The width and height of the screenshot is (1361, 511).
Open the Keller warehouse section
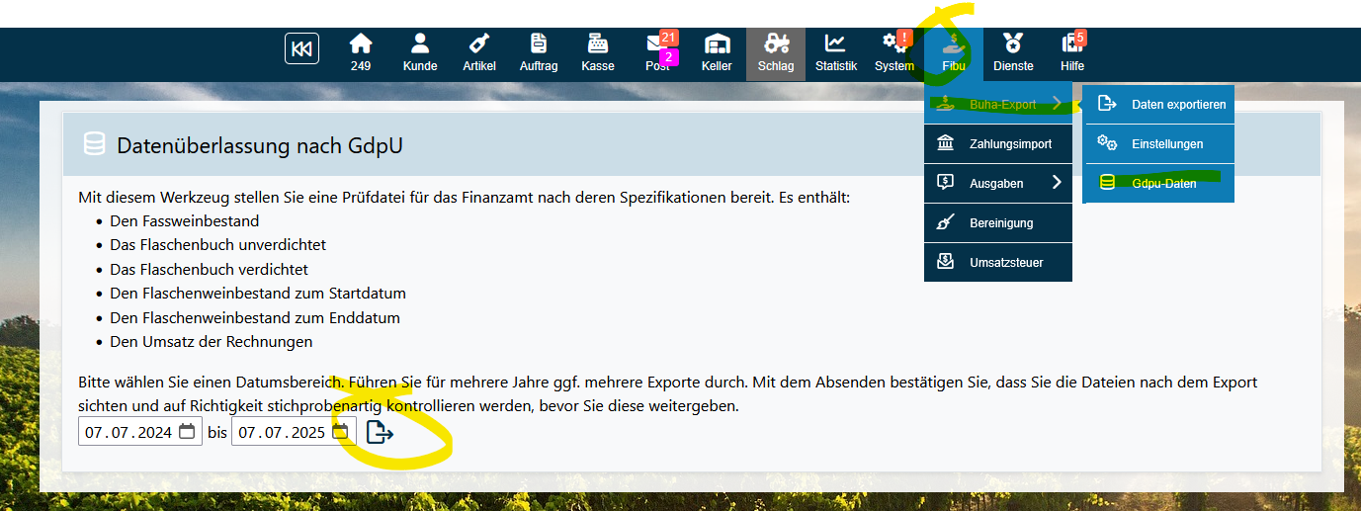pos(717,53)
